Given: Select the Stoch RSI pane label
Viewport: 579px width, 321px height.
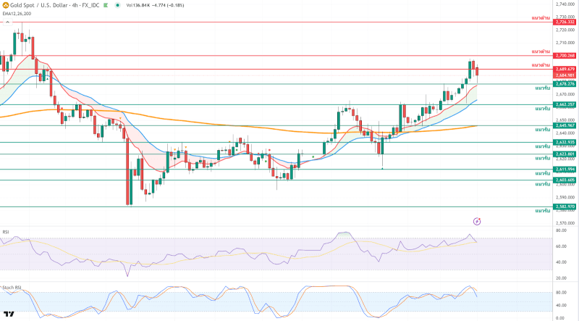Looking at the screenshot, I should pyautogui.click(x=11, y=287).
